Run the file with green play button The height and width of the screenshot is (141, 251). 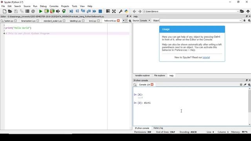41,11
